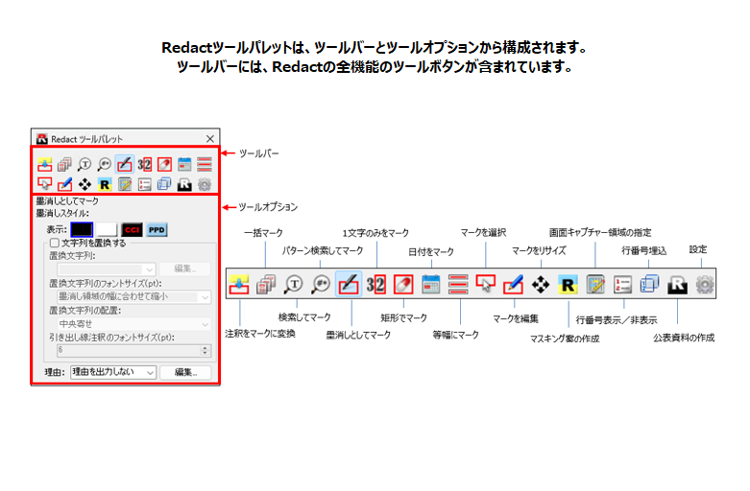750x491 pixels.
Task: Click 編集.. button next to 理由 dropdown
Action: point(185,372)
